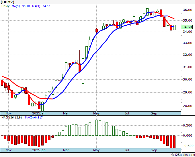Click the MA(3) legend label
This screenshot has height=157, width=195.
(36, 6)
